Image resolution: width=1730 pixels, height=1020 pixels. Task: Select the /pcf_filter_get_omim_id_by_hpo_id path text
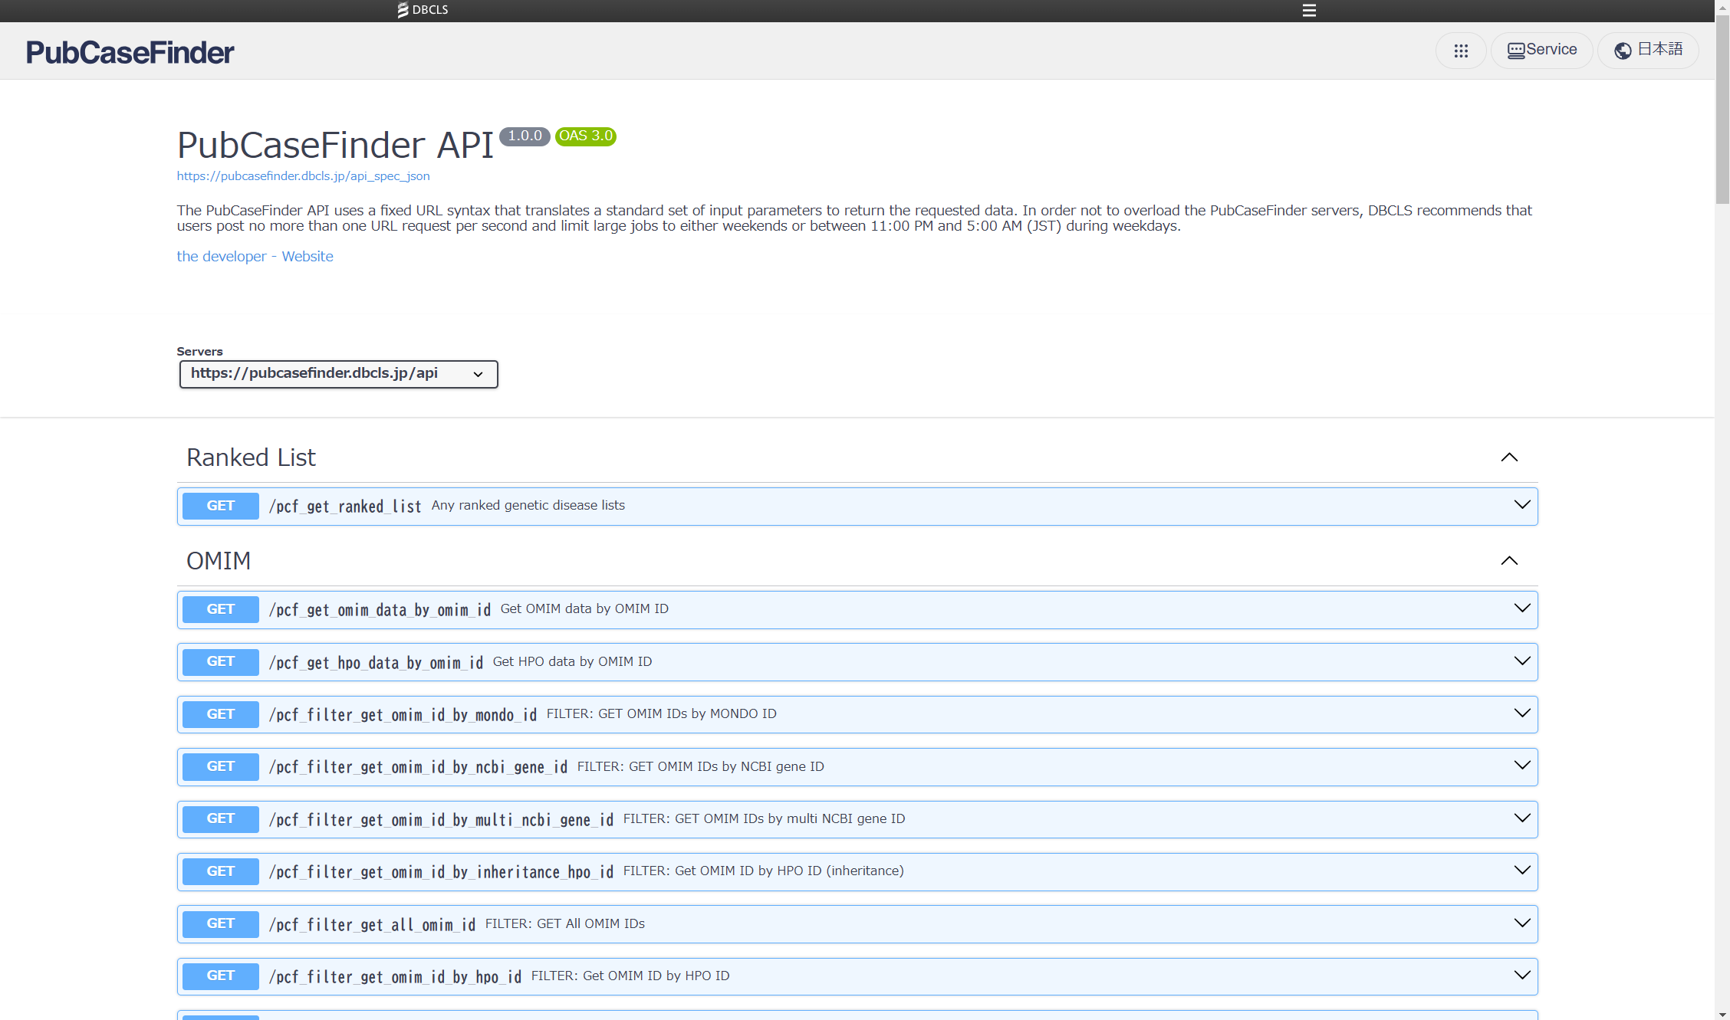point(395,977)
